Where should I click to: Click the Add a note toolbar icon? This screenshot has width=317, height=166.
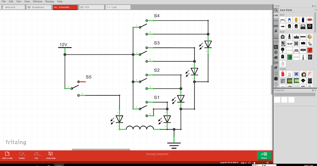7,154
